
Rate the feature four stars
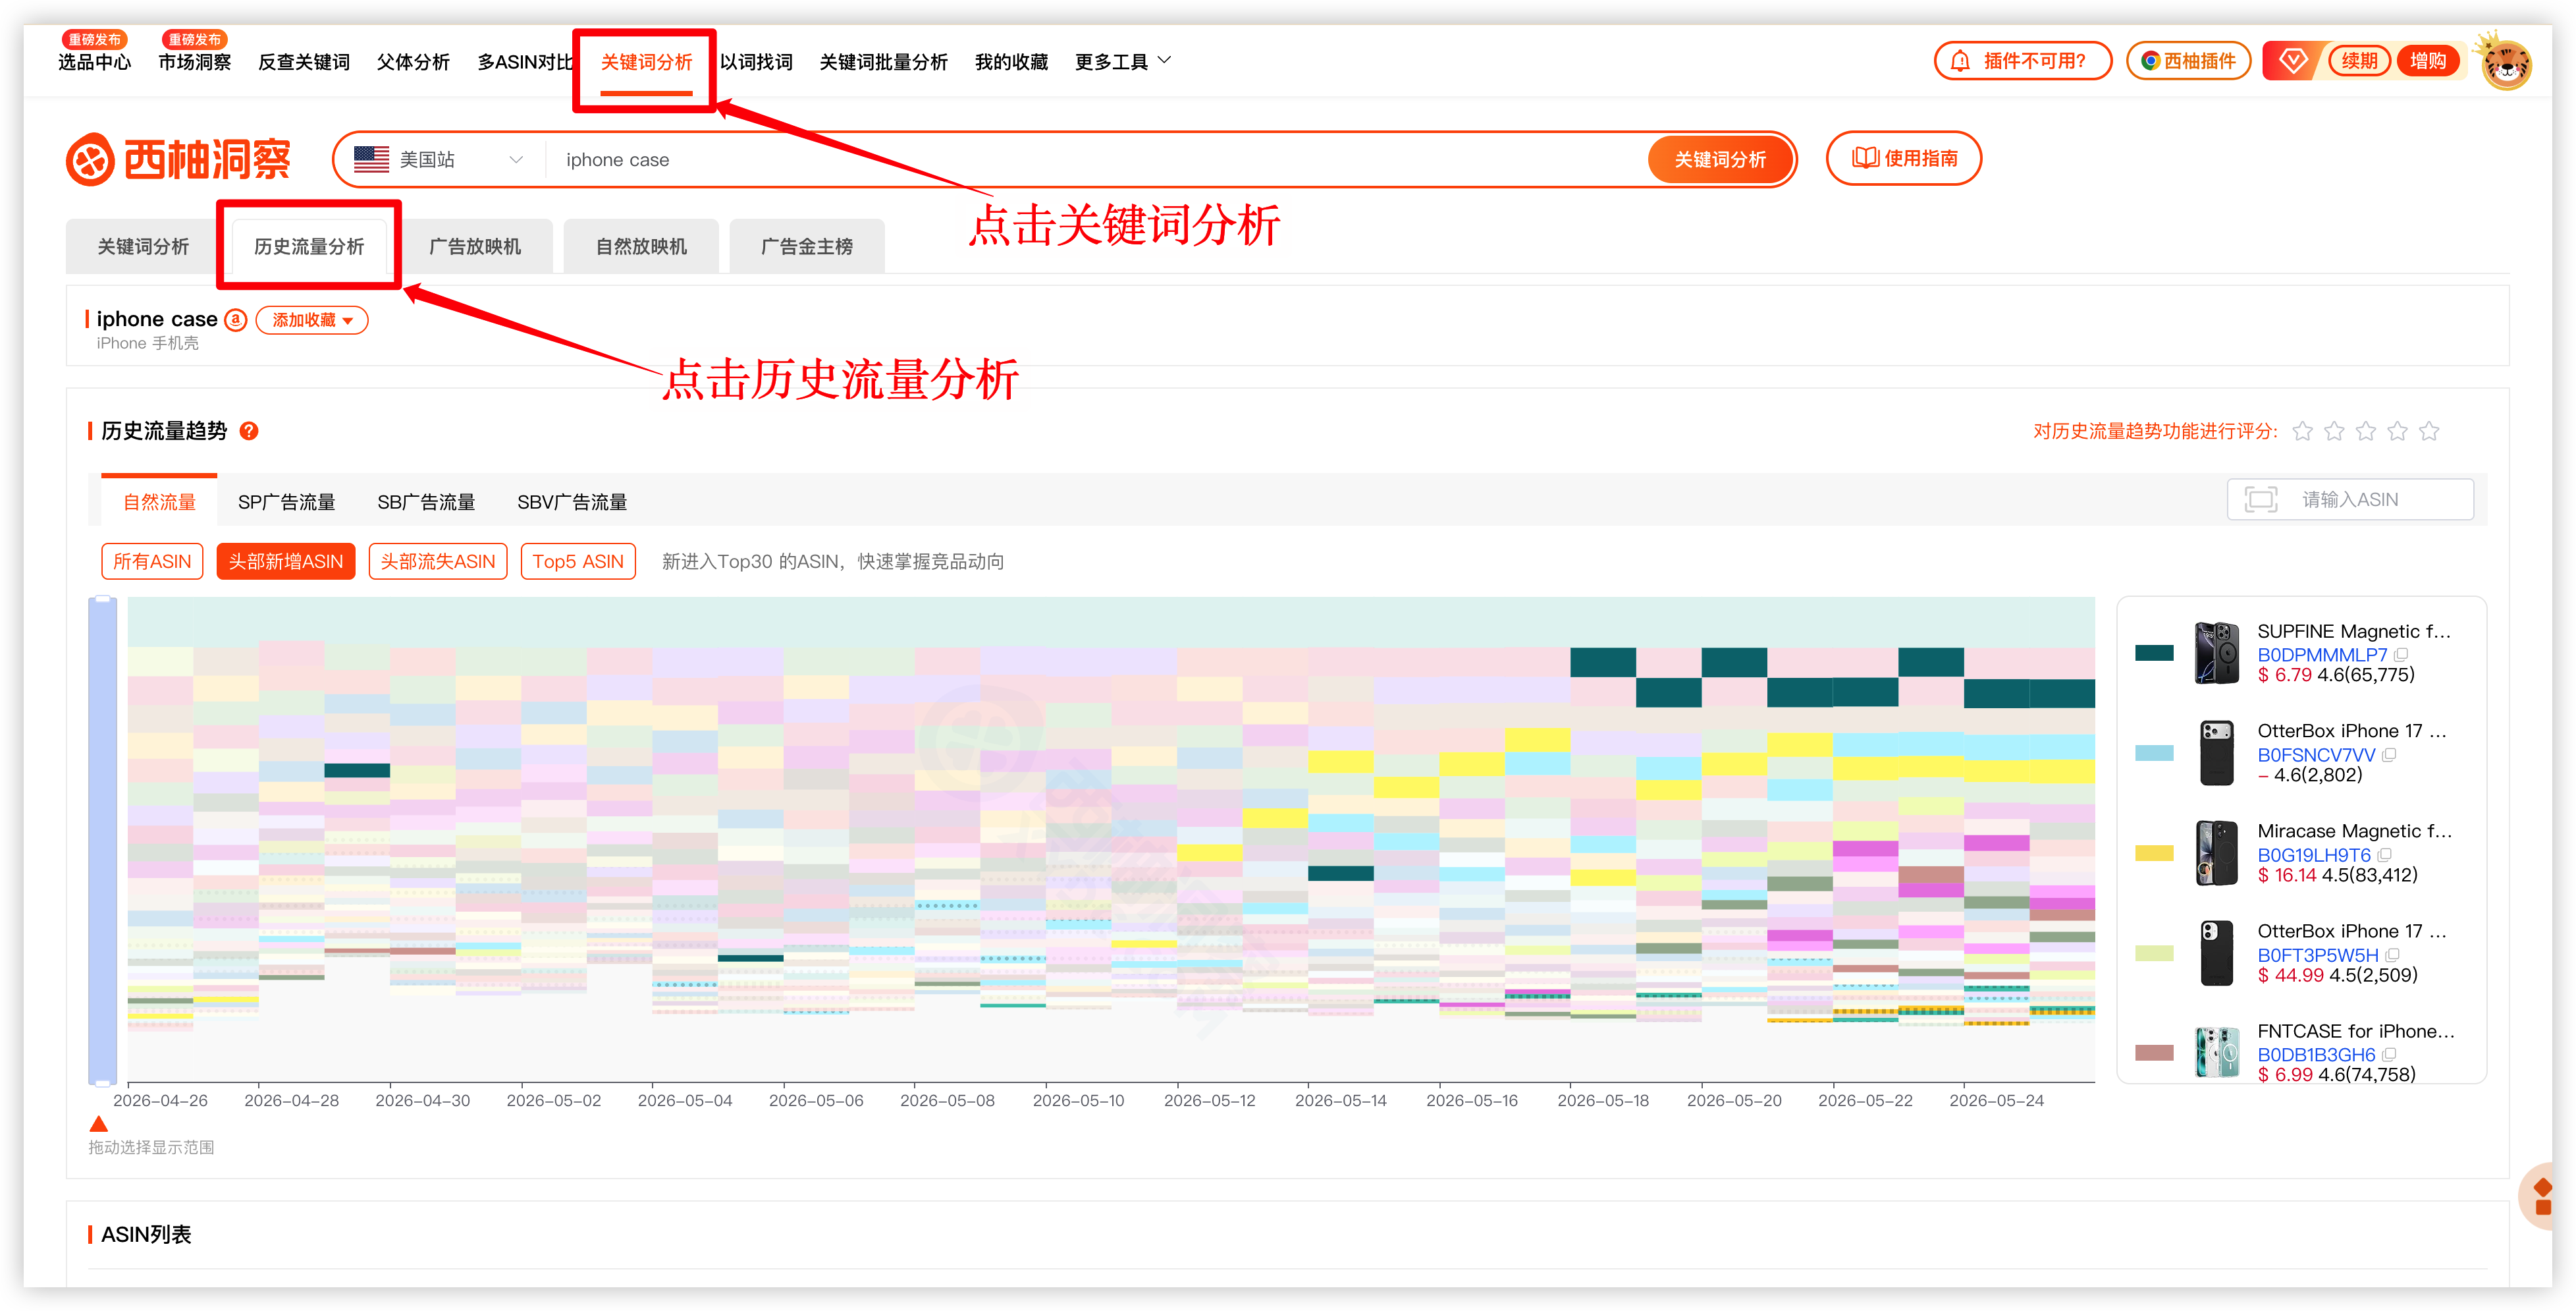coord(2398,432)
